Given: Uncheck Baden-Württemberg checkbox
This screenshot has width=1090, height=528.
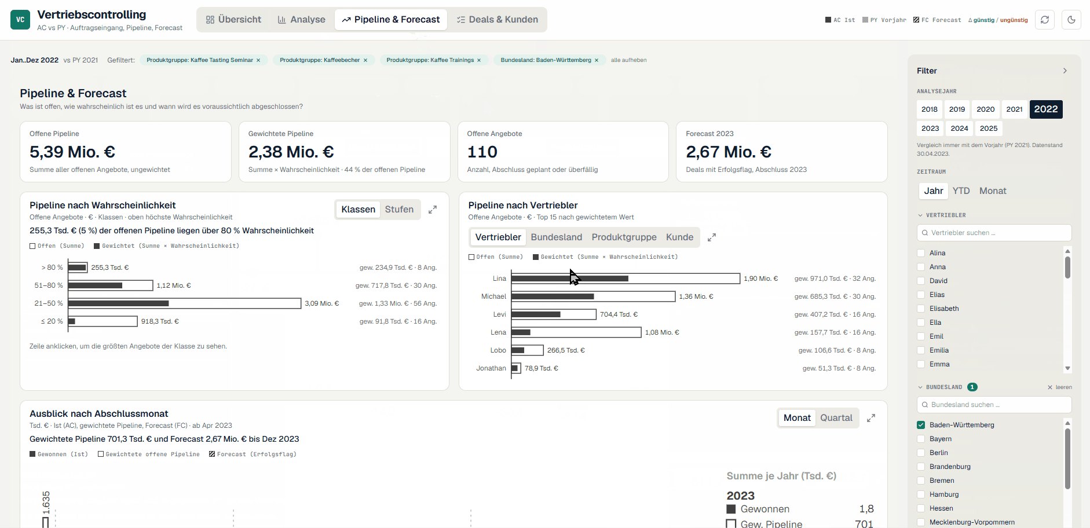Looking at the screenshot, I should 921,425.
